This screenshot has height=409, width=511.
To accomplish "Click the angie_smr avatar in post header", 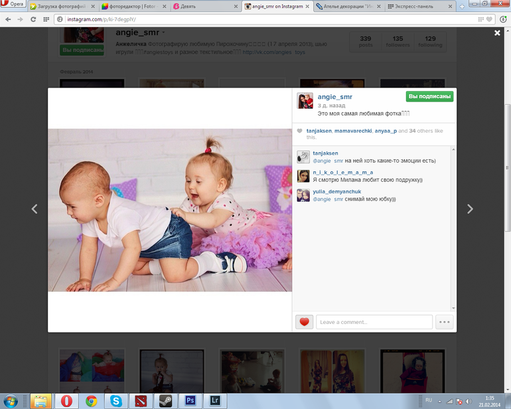I will 305,100.
